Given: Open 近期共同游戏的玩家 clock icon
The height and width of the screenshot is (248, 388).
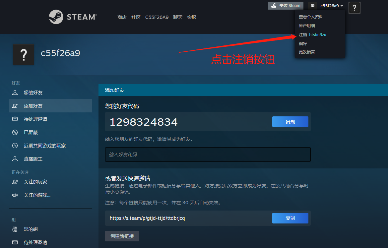Looking at the screenshot, I should (x=15, y=146).
